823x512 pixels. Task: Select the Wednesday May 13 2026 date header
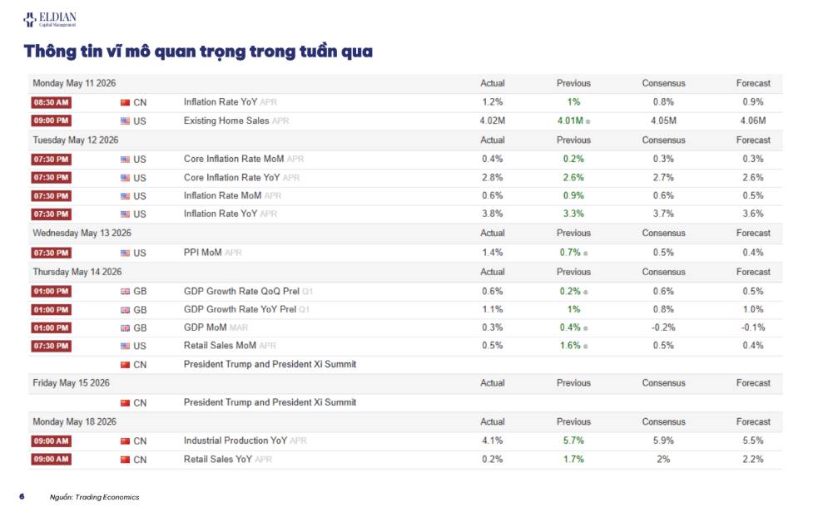click(82, 233)
